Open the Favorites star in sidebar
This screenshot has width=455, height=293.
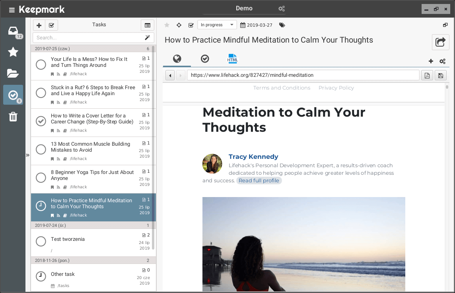[13, 52]
